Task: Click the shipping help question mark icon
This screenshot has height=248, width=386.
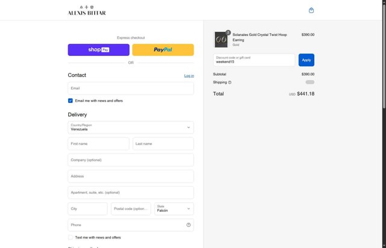Action: pyautogui.click(x=230, y=82)
